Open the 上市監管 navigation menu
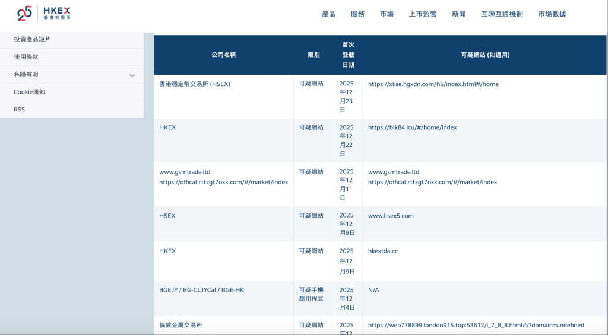Viewport: 608px width, 335px height. coord(422,14)
